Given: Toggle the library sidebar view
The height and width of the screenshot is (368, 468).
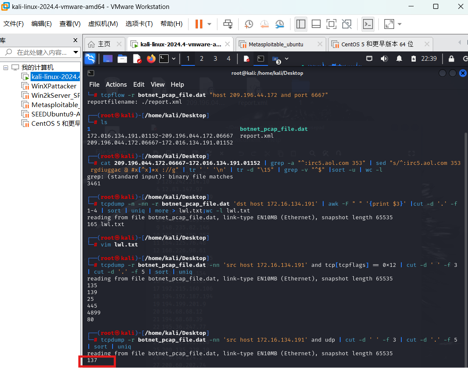Looking at the screenshot, I should pyautogui.click(x=301, y=24).
